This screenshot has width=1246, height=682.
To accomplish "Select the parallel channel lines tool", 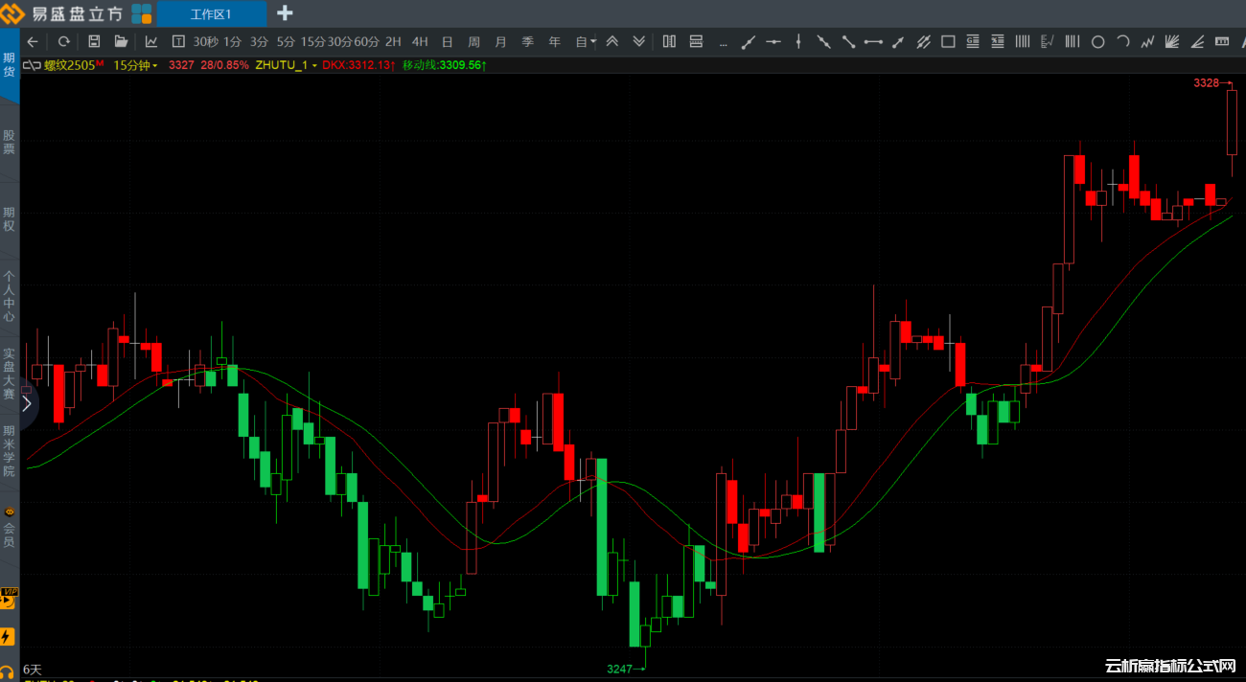I will click(x=923, y=41).
